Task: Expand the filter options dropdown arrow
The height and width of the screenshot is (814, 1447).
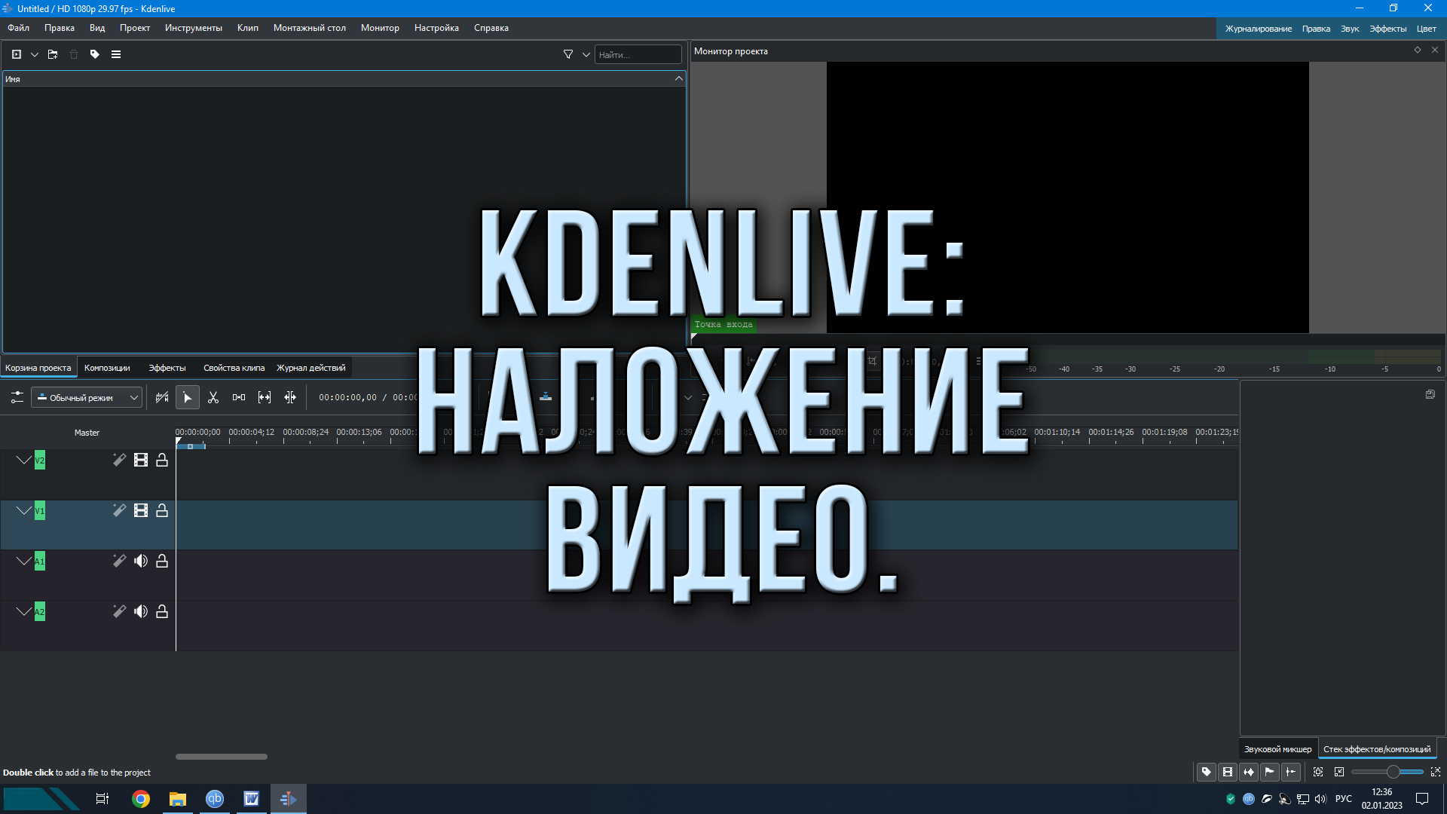Action: [586, 54]
